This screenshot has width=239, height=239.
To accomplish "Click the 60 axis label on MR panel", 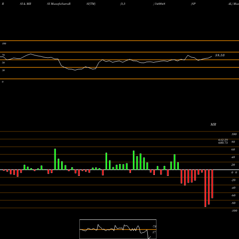I will coord(233,150).
